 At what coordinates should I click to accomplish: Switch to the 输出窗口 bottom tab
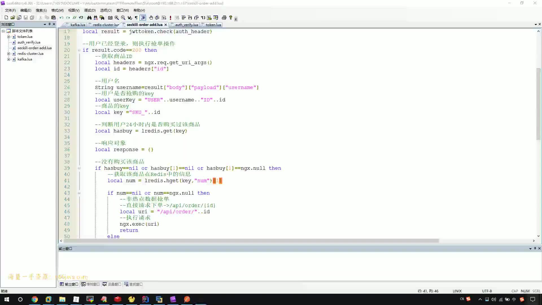[x=69, y=284]
